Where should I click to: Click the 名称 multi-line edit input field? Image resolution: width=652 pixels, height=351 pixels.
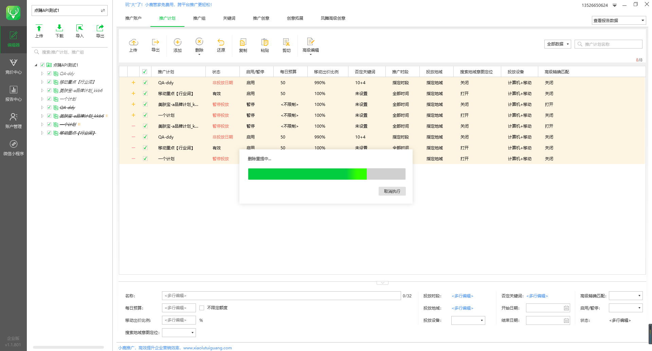pyautogui.click(x=282, y=296)
